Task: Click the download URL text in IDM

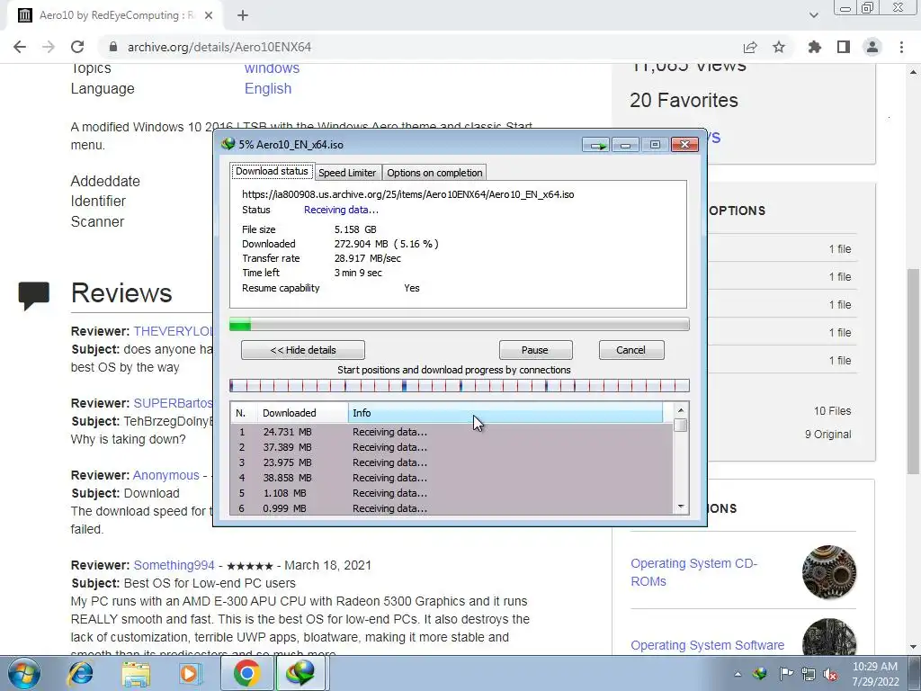Action: [407, 194]
